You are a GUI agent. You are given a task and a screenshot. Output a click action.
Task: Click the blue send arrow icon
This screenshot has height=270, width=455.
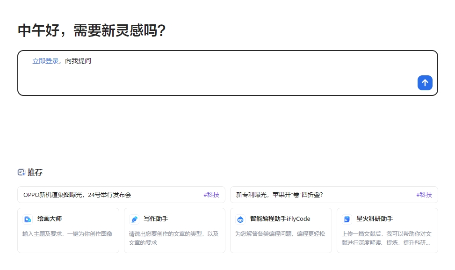[424, 83]
